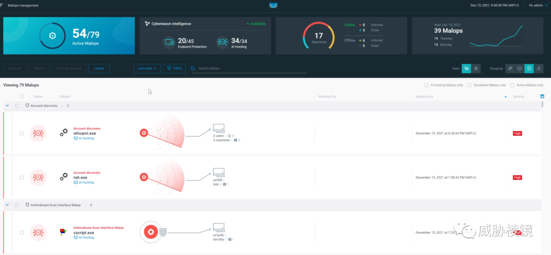Click the Active Malops hexagon ring icon

click(53, 36)
